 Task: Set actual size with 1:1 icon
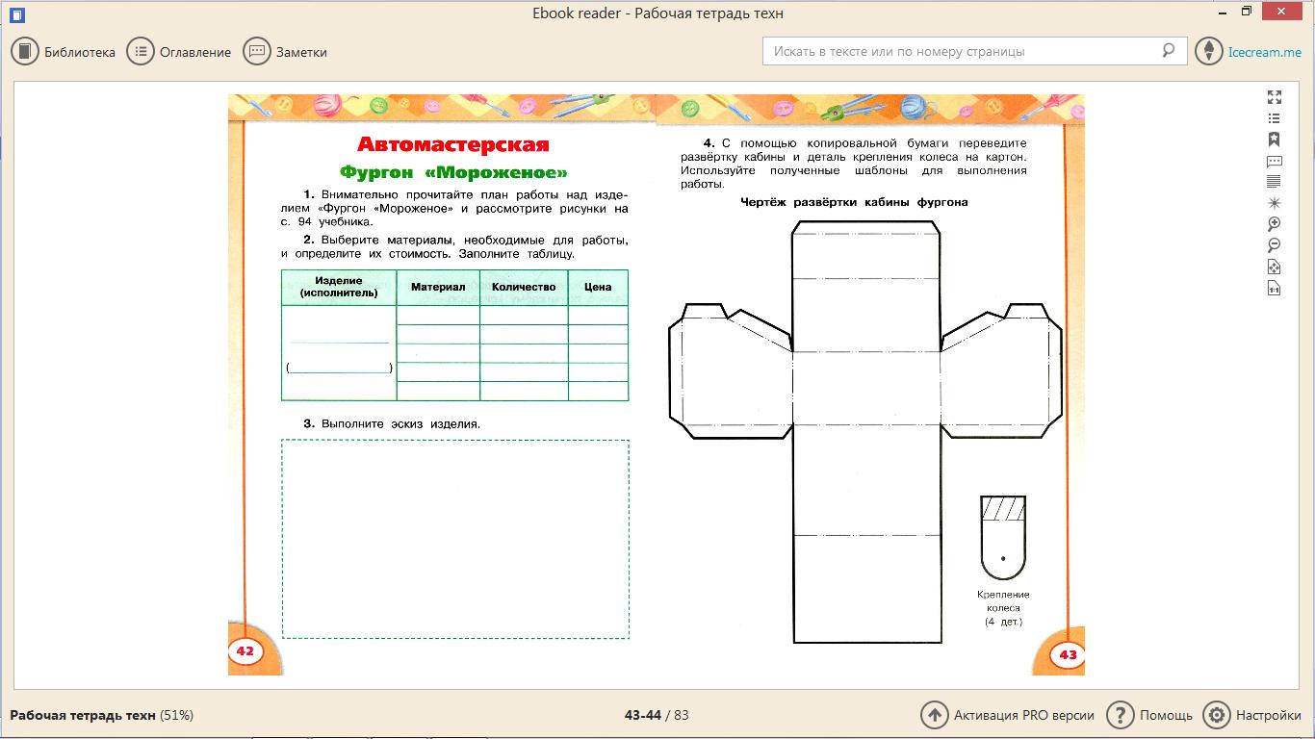coord(1275,288)
